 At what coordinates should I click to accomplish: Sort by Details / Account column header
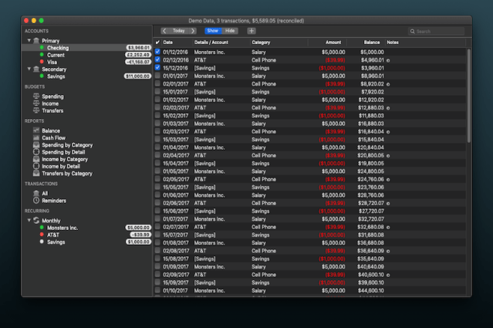coord(221,42)
